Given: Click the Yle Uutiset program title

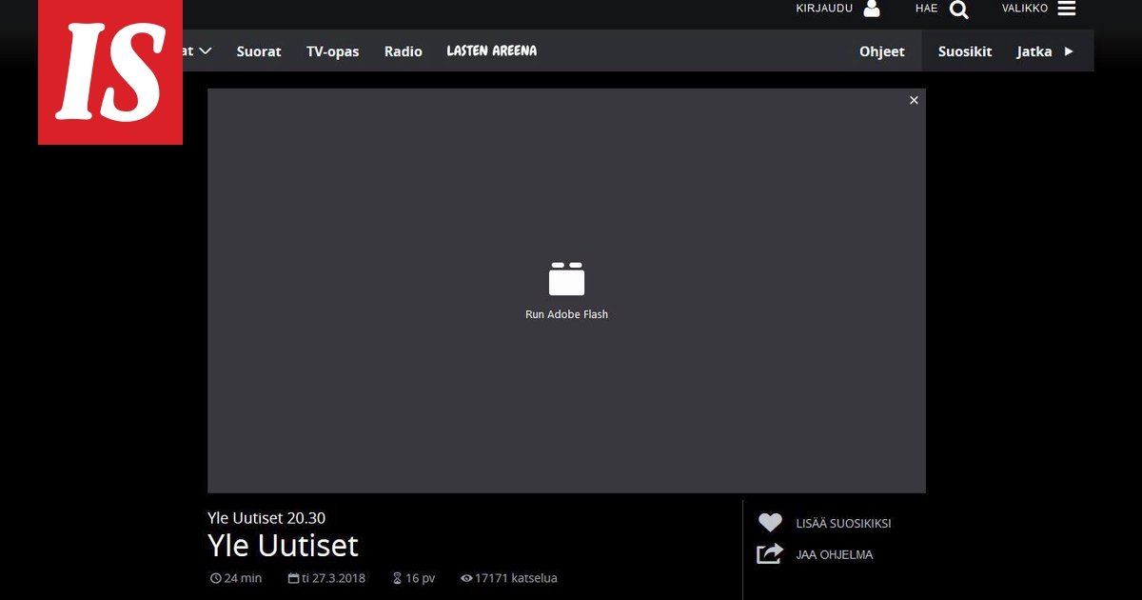Looking at the screenshot, I should click(x=283, y=546).
